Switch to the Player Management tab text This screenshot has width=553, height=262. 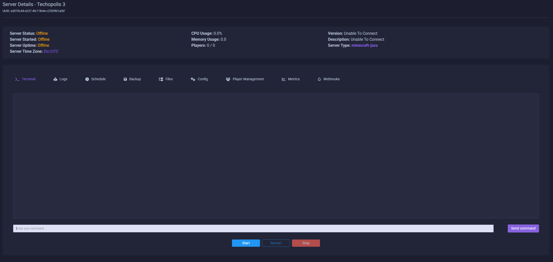[x=248, y=79]
